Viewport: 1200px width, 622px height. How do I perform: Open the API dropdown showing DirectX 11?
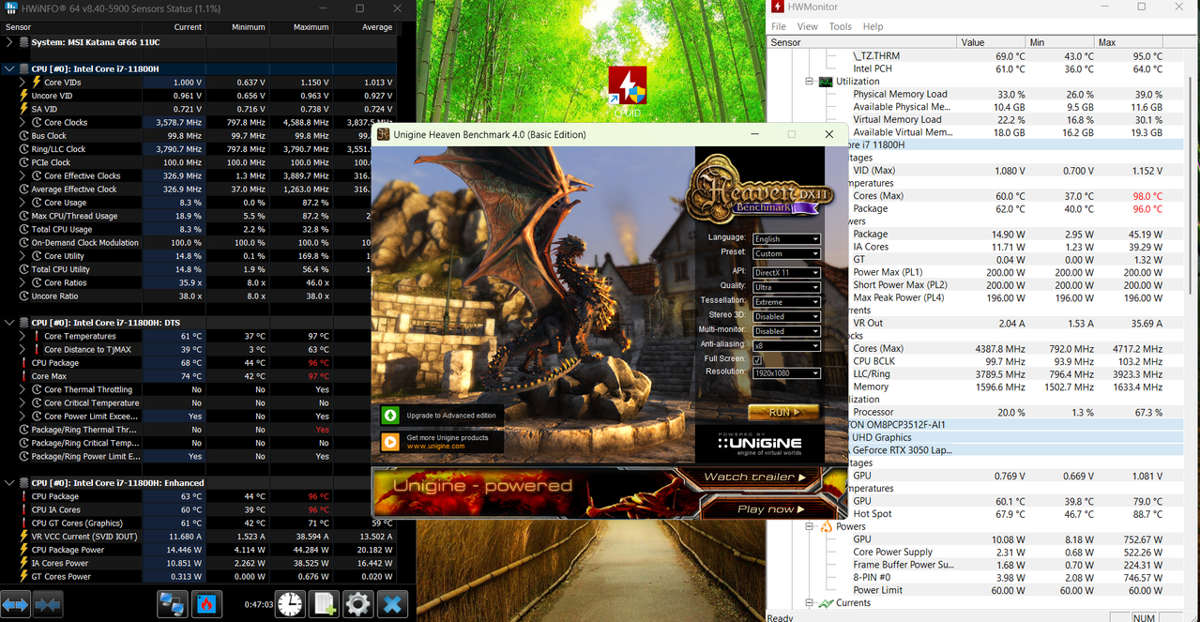click(x=786, y=273)
